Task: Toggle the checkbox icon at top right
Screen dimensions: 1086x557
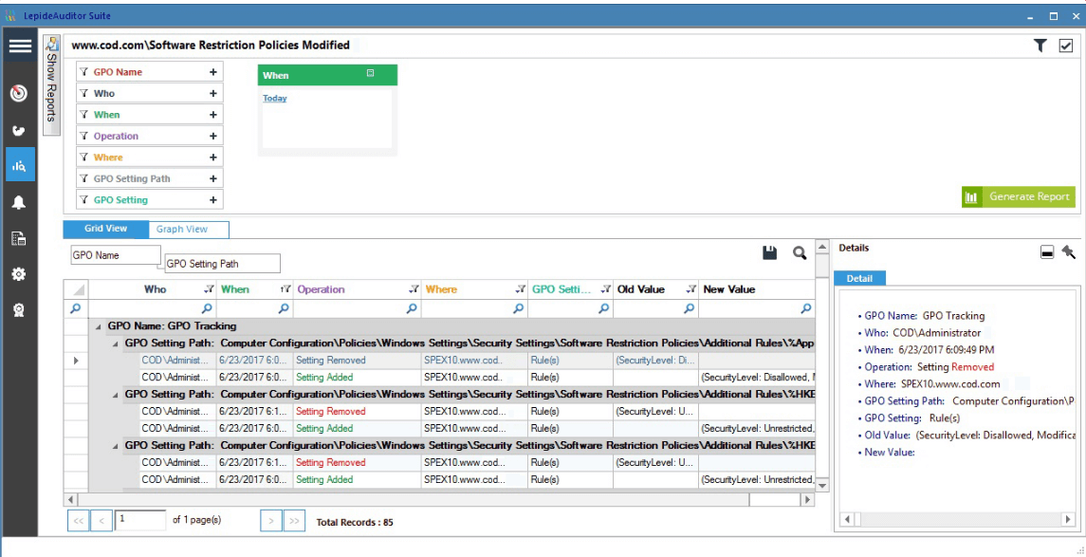Action: pyautogui.click(x=1066, y=46)
